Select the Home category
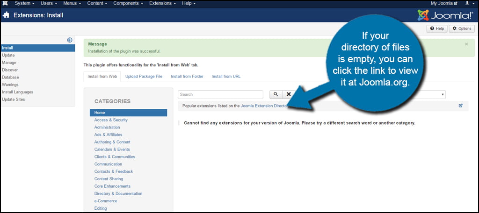This screenshot has height=213, width=479. [128, 113]
